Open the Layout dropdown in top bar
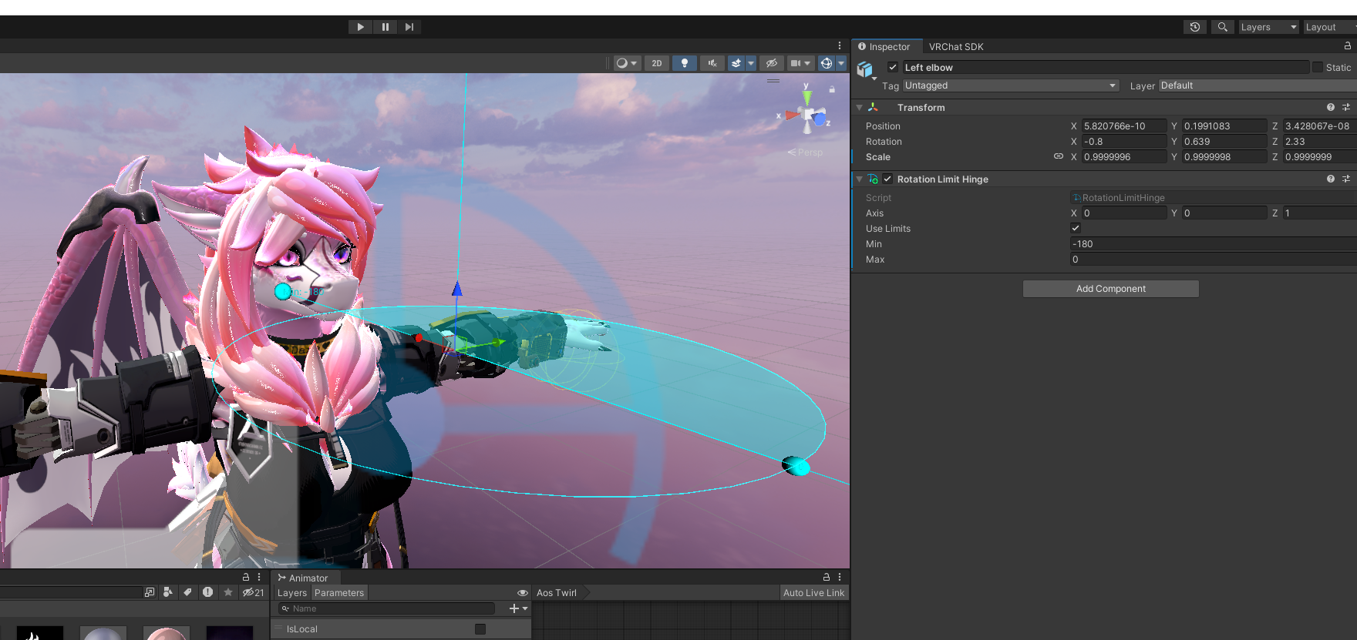 pyautogui.click(x=1329, y=27)
